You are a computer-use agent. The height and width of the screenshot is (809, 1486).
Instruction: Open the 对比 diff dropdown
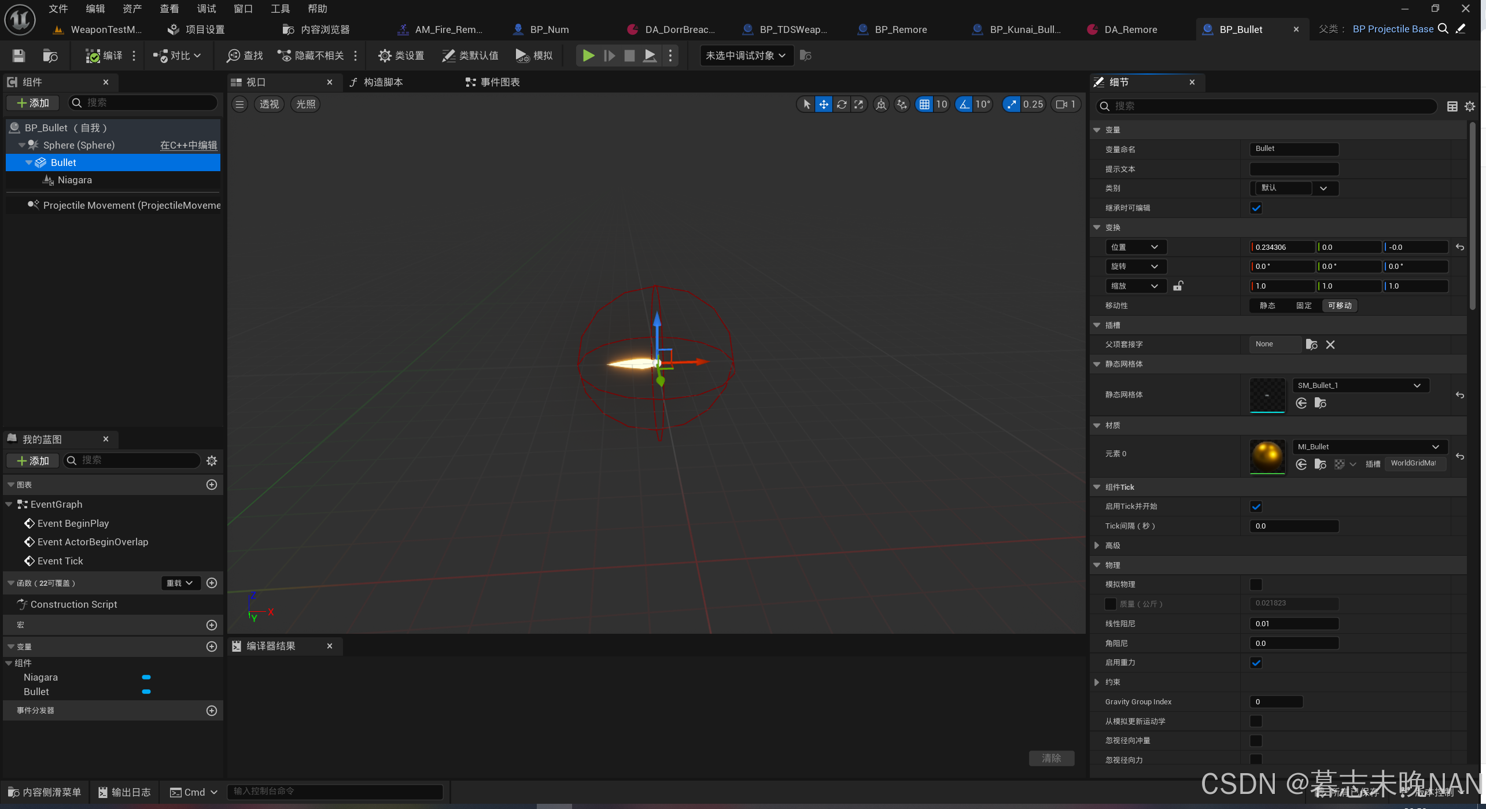pyautogui.click(x=178, y=56)
